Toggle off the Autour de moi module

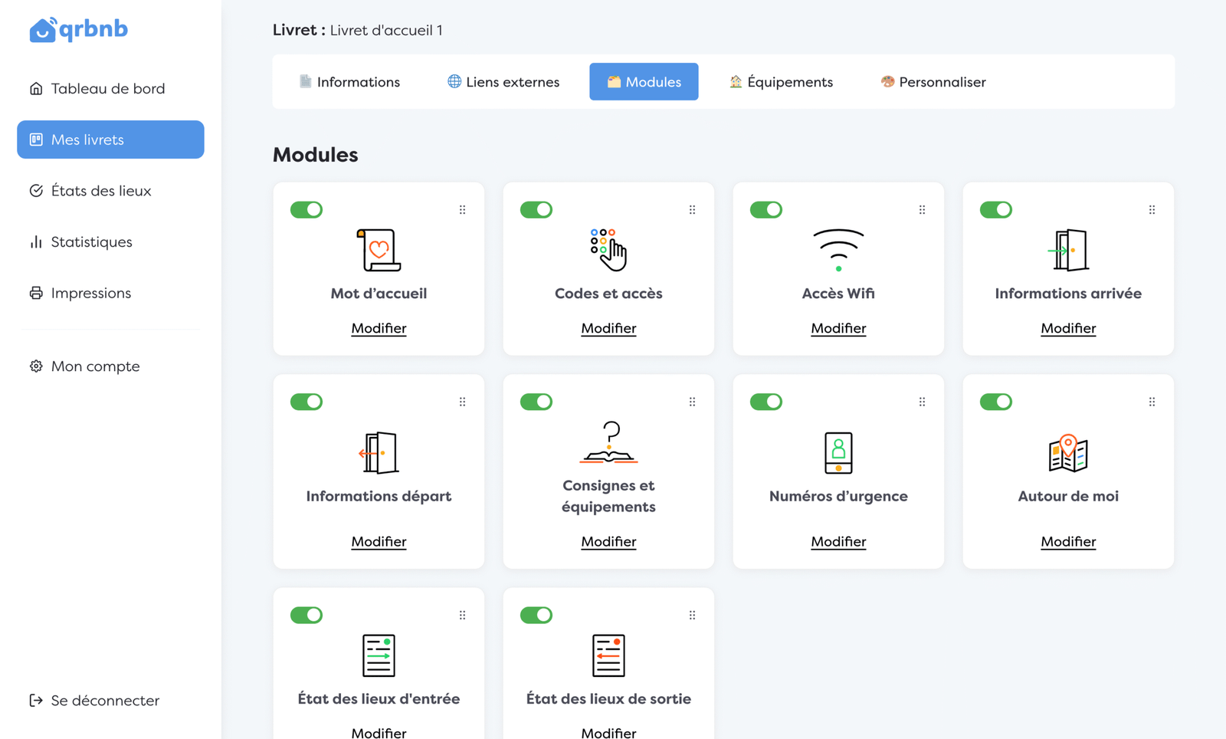996,402
